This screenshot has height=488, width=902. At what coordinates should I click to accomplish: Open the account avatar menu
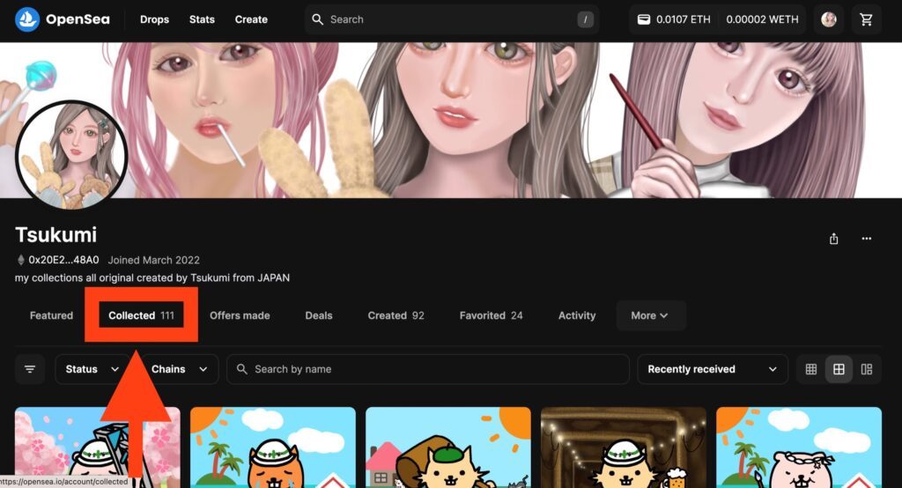pyautogui.click(x=828, y=19)
